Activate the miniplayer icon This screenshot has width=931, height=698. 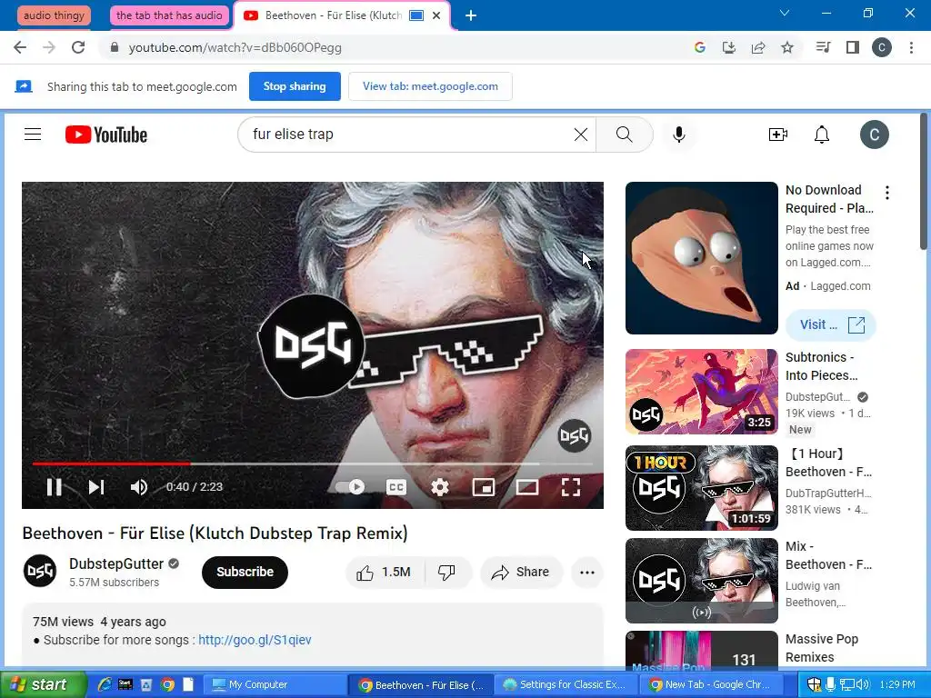[x=484, y=487]
